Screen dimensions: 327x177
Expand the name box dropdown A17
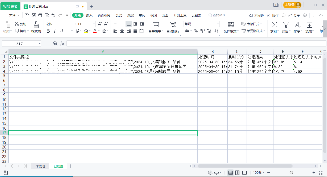click(x=40, y=44)
